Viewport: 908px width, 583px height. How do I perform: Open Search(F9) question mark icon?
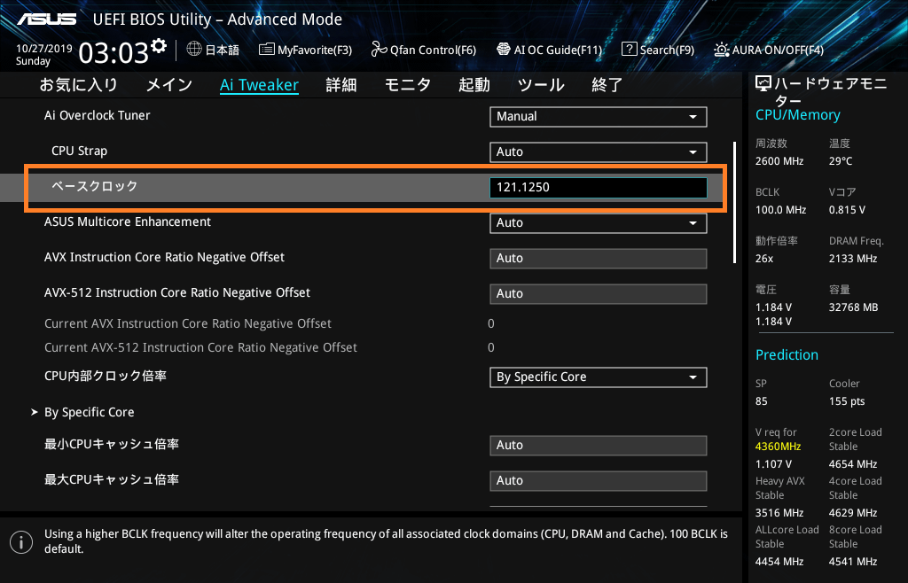[x=629, y=49]
